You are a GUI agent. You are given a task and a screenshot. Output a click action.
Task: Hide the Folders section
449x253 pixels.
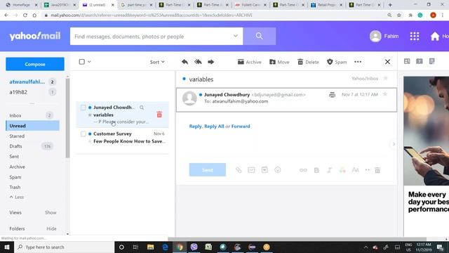coord(51,228)
